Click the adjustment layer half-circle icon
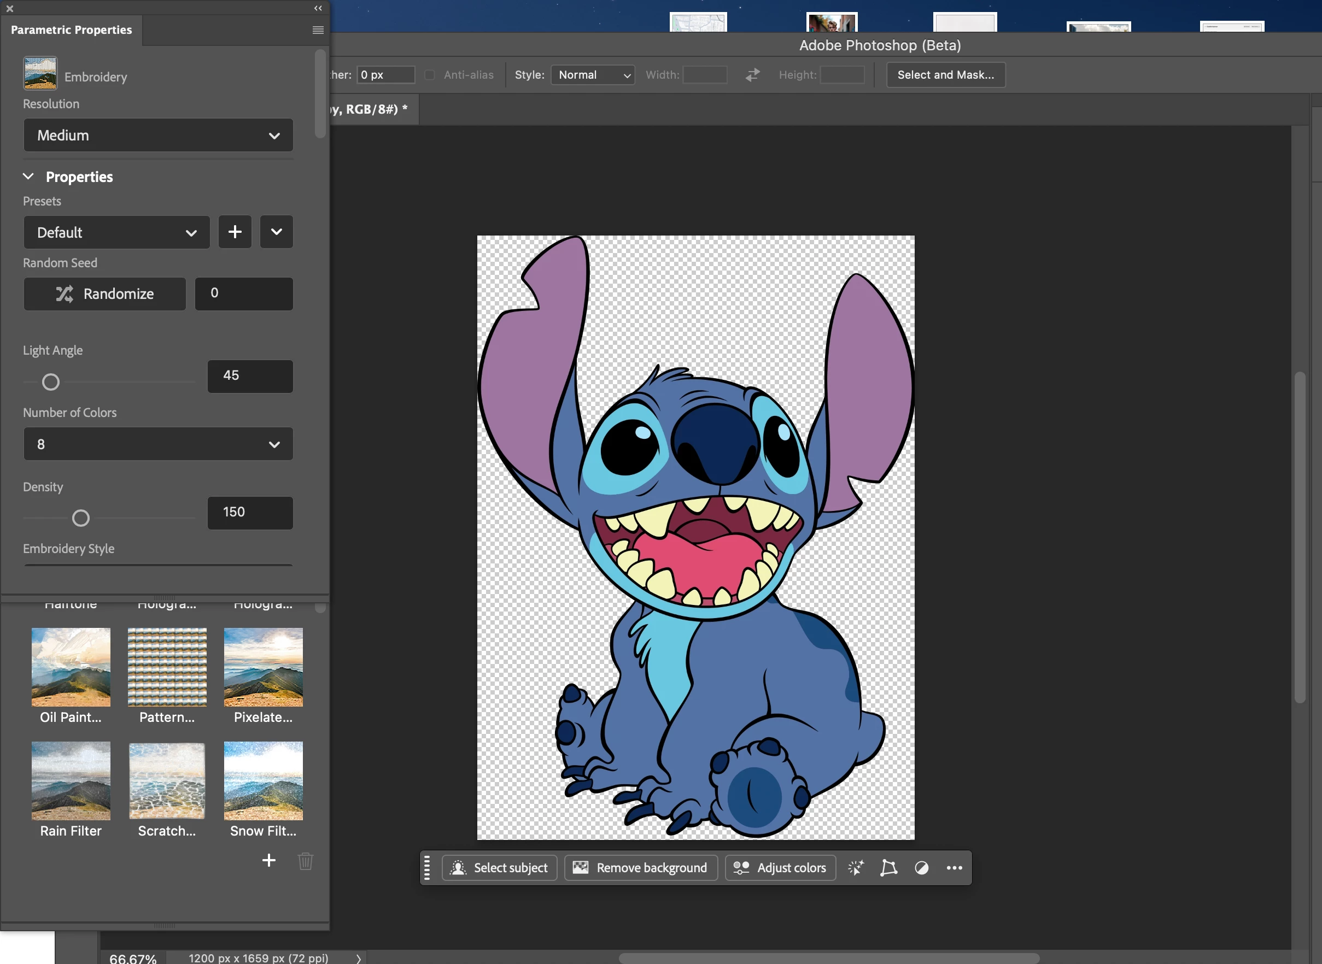Screen dimensions: 1322x964 tap(922, 868)
